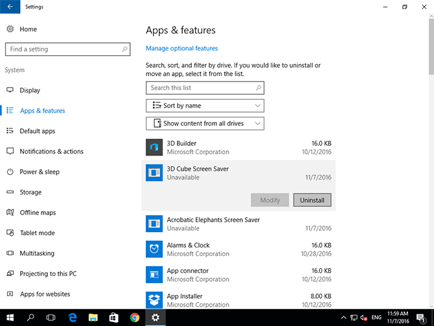Open the Tablet mode page
The image size is (434, 326).
(x=38, y=233)
